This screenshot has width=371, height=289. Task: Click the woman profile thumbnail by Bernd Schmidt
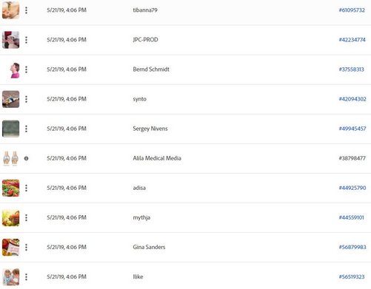(x=14, y=70)
